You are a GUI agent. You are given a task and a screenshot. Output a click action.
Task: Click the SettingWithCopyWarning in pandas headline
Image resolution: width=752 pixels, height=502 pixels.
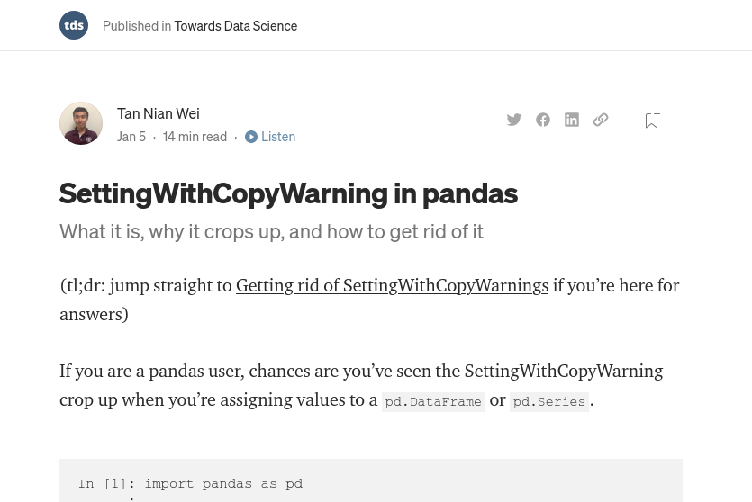tap(288, 193)
